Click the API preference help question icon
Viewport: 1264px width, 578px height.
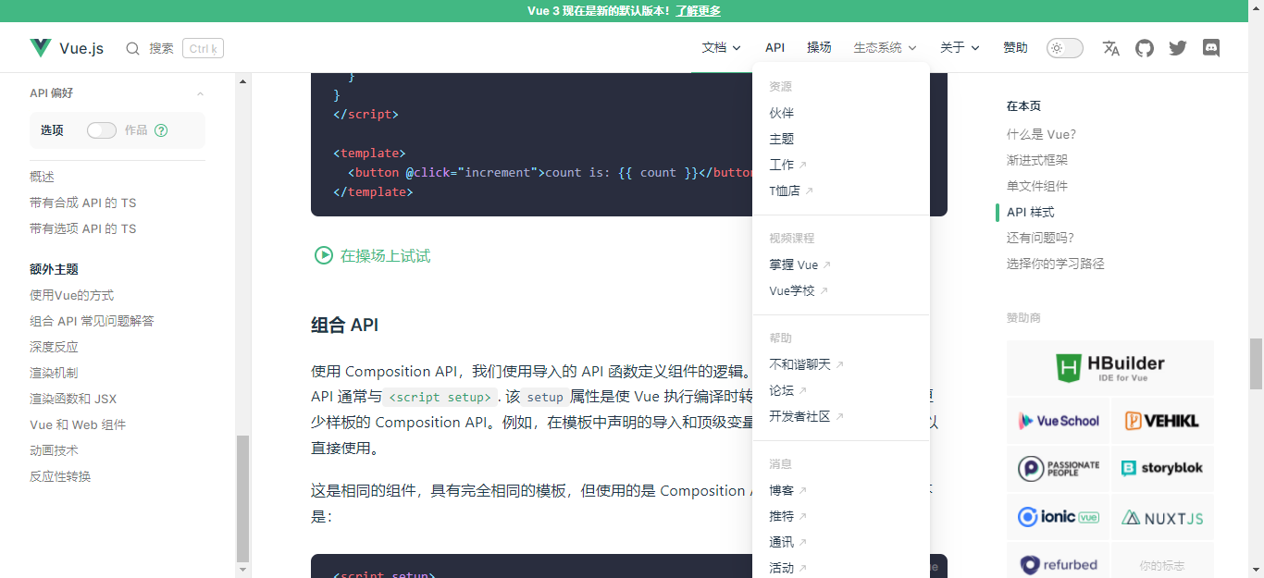161,130
